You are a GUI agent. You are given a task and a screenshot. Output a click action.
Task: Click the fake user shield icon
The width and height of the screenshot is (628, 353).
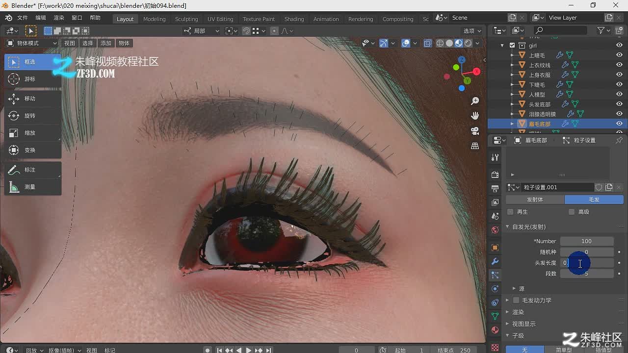599,187
